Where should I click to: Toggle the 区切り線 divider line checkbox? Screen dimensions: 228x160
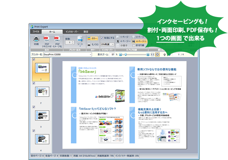pos(134,46)
